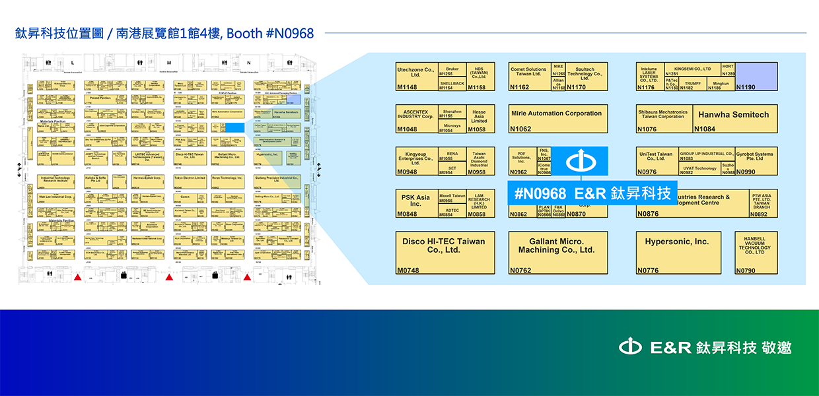Click the Mirle Automation Corporation booth N1062
The height and width of the screenshot is (396, 819).
557,118
